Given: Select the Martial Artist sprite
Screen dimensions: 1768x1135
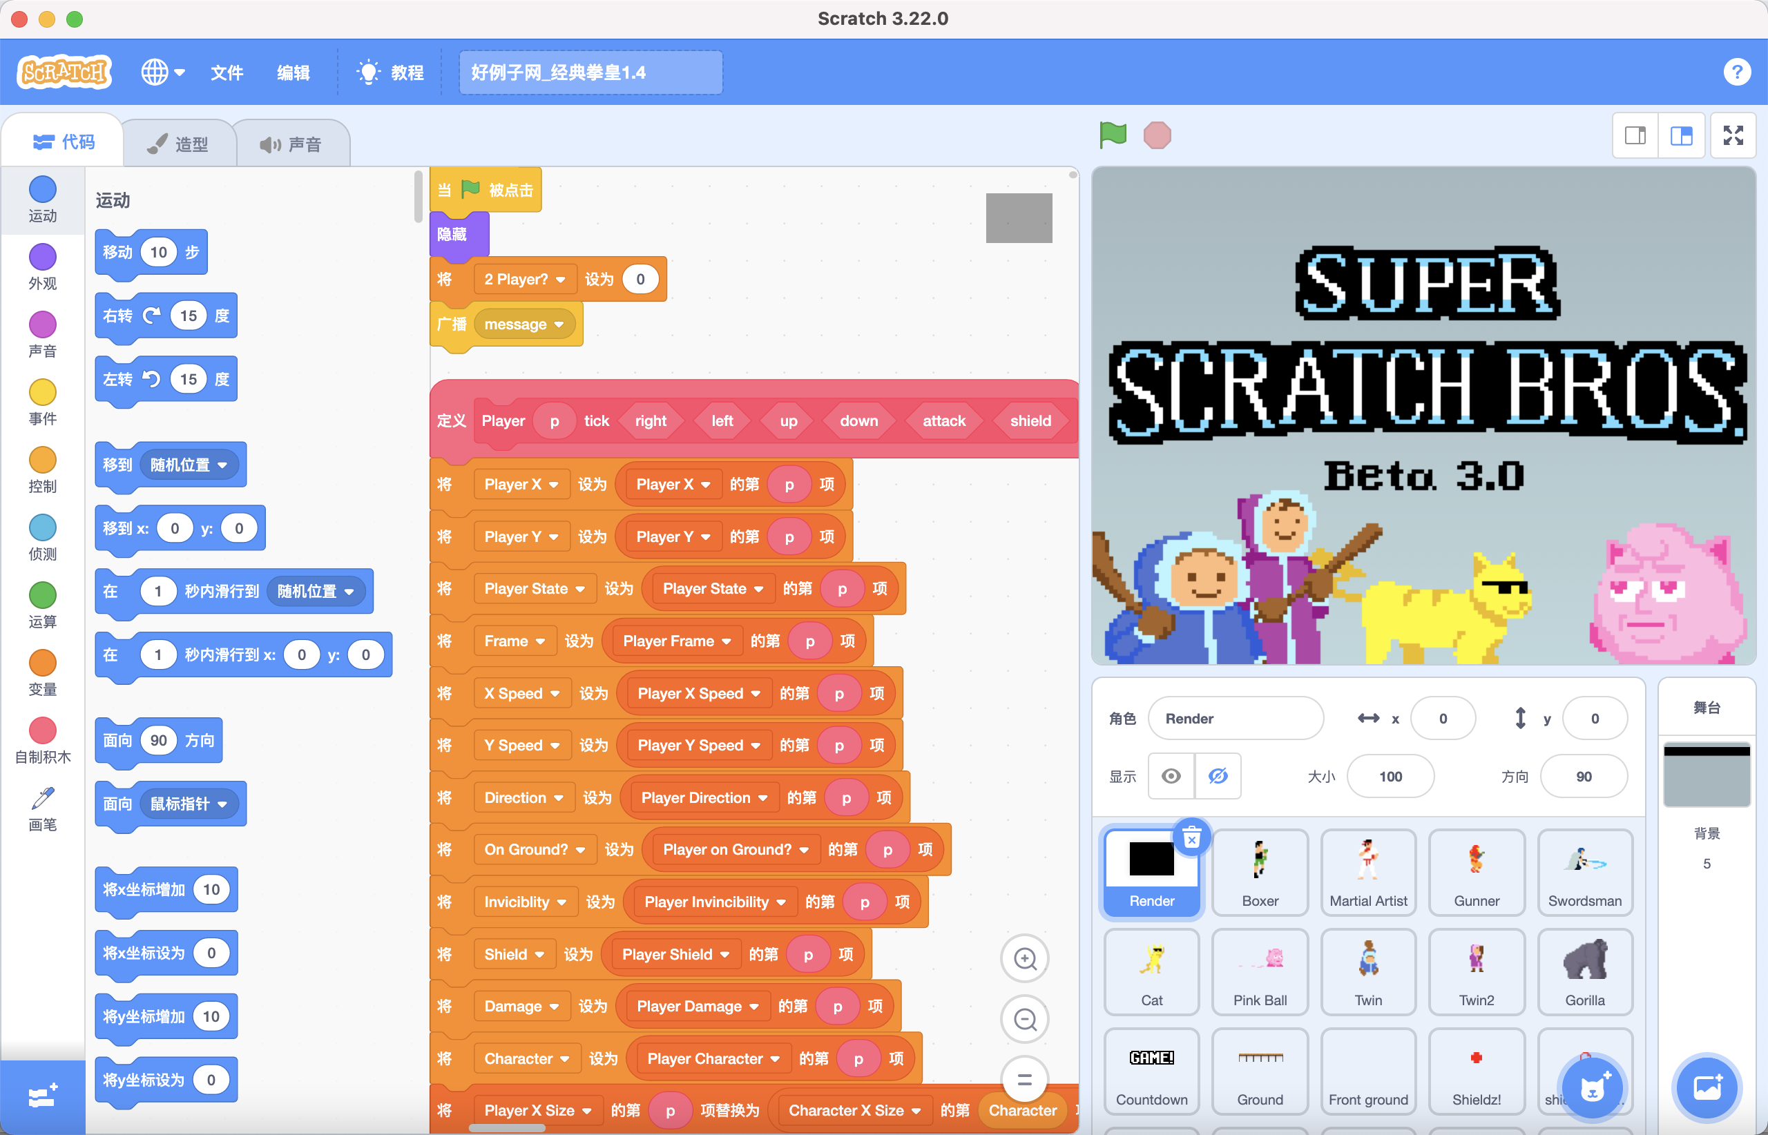Looking at the screenshot, I should (1368, 873).
